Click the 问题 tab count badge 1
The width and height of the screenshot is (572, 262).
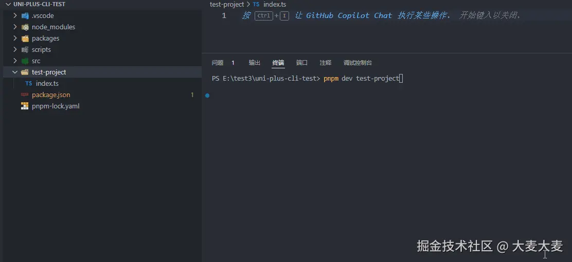pyautogui.click(x=233, y=63)
